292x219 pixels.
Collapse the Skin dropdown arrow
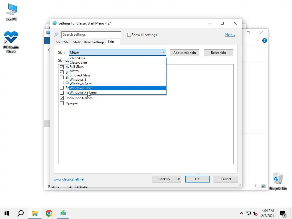(163, 52)
